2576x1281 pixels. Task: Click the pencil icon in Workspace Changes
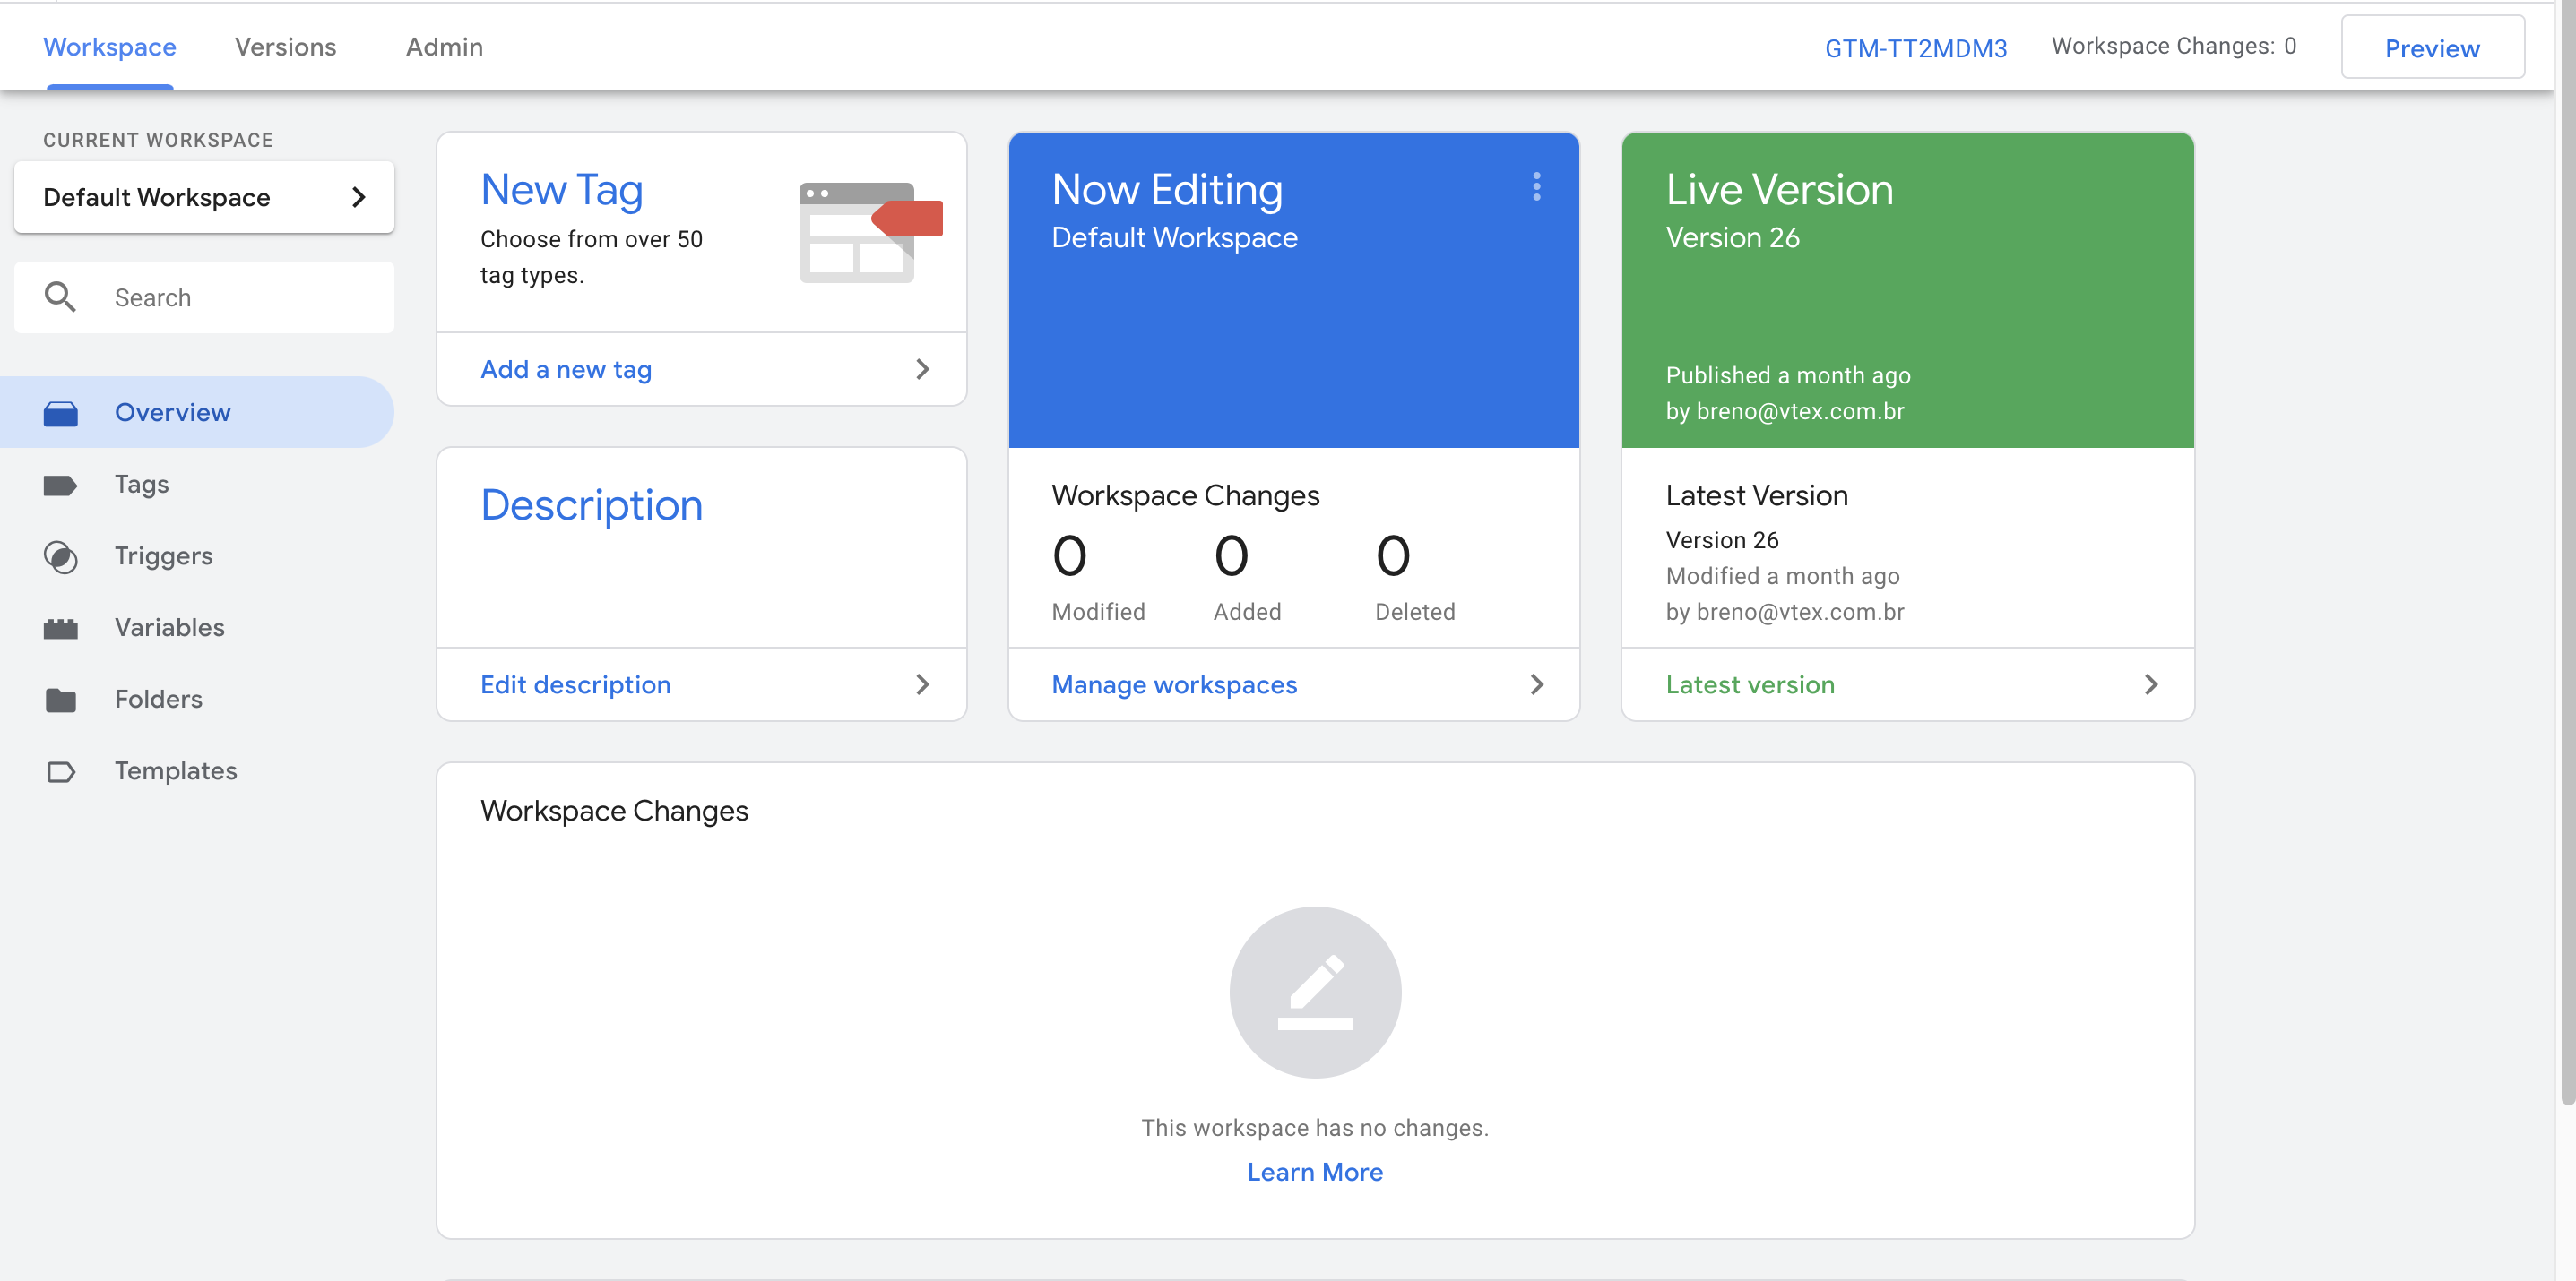(1315, 993)
